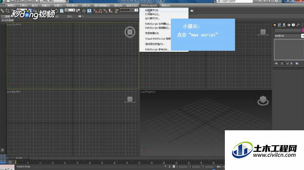Toggle Spinner Snap on the toolbar
The width and height of the screenshot is (304, 170).
(x=110, y=11)
